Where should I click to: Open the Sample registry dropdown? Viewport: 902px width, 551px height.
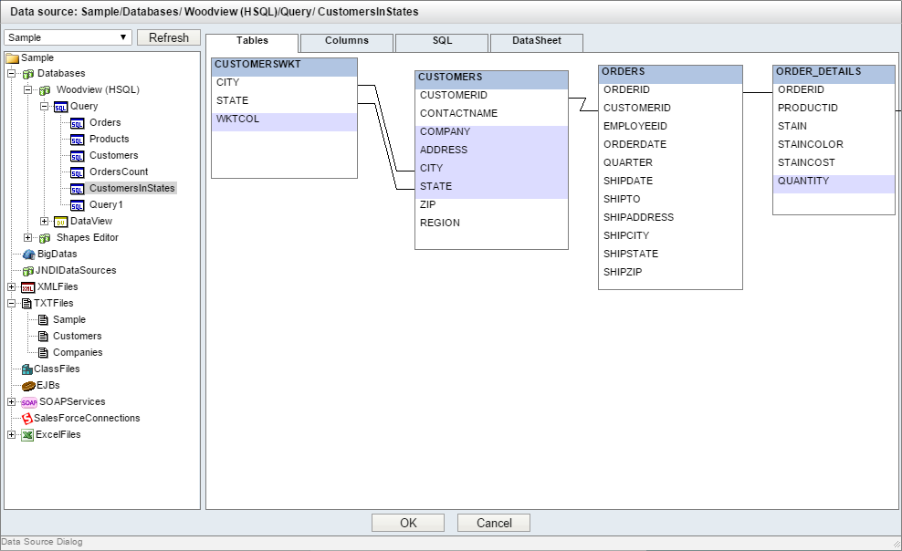click(x=68, y=37)
